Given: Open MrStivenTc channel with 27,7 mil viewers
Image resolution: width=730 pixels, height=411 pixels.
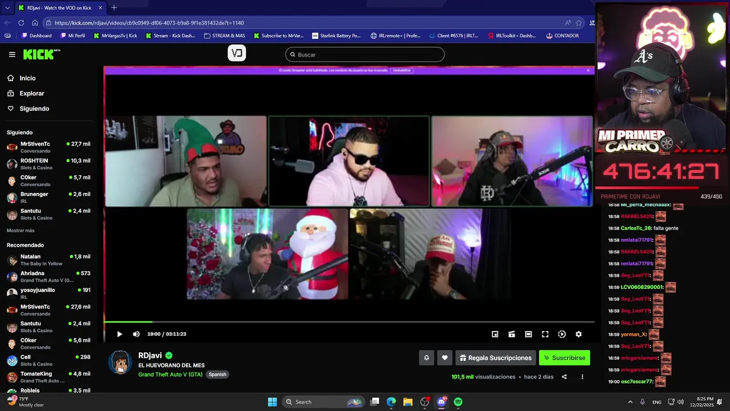Looking at the screenshot, I should tap(48, 147).
